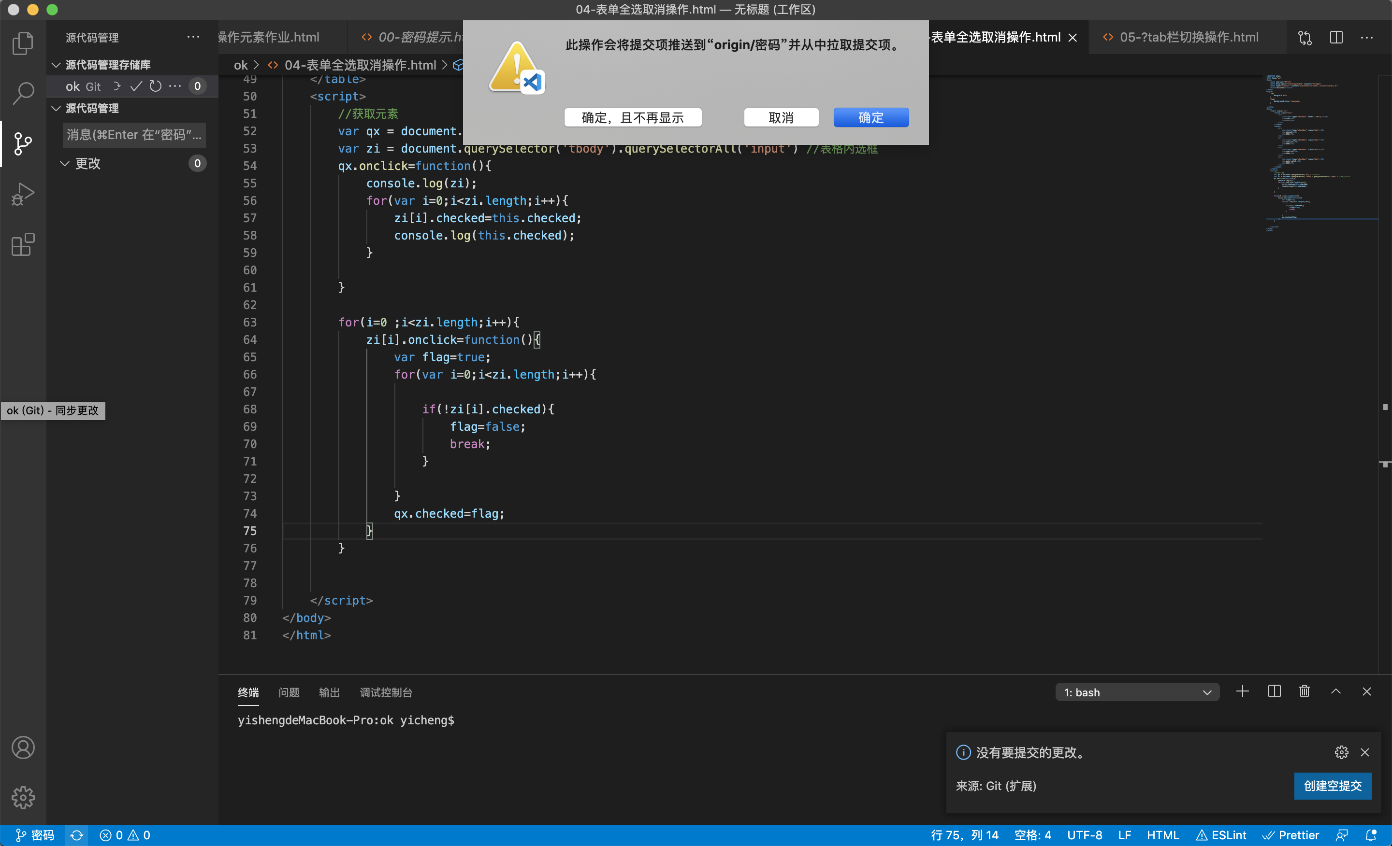Maximize the terminal panel
Viewport: 1392px width, 846px height.
(1335, 691)
